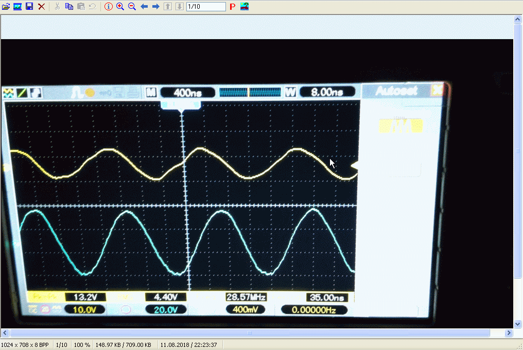Zoom out with the magnifier minus icon
523x350 pixels.
132,7
